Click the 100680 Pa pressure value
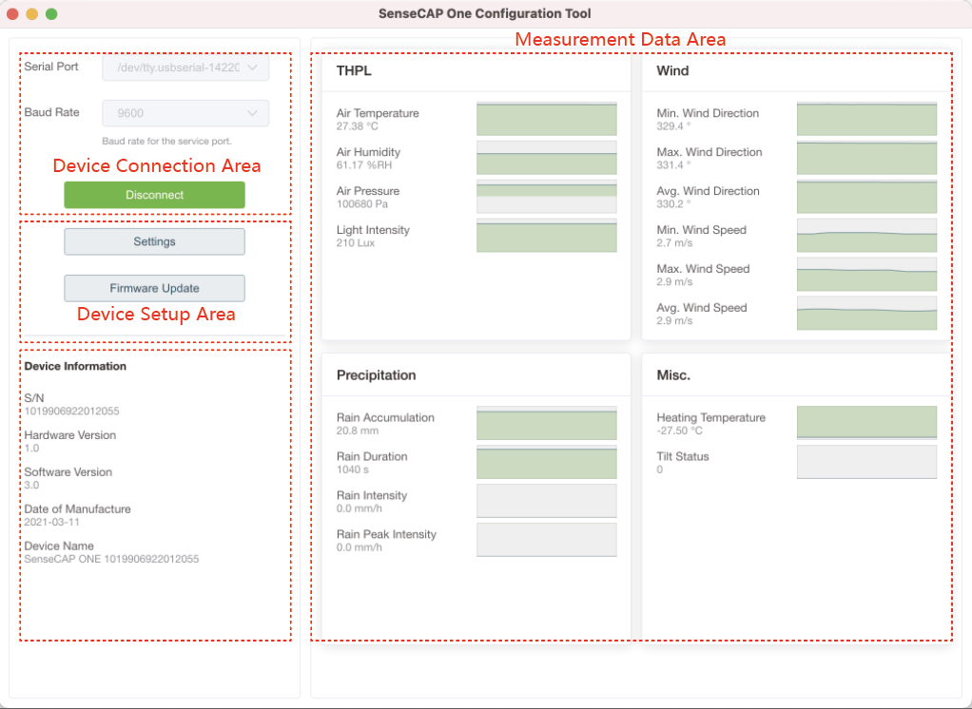The height and width of the screenshot is (709, 972). click(362, 204)
